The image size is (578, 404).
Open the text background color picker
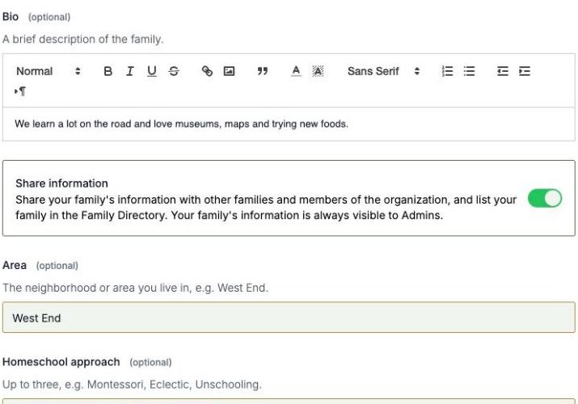point(318,71)
